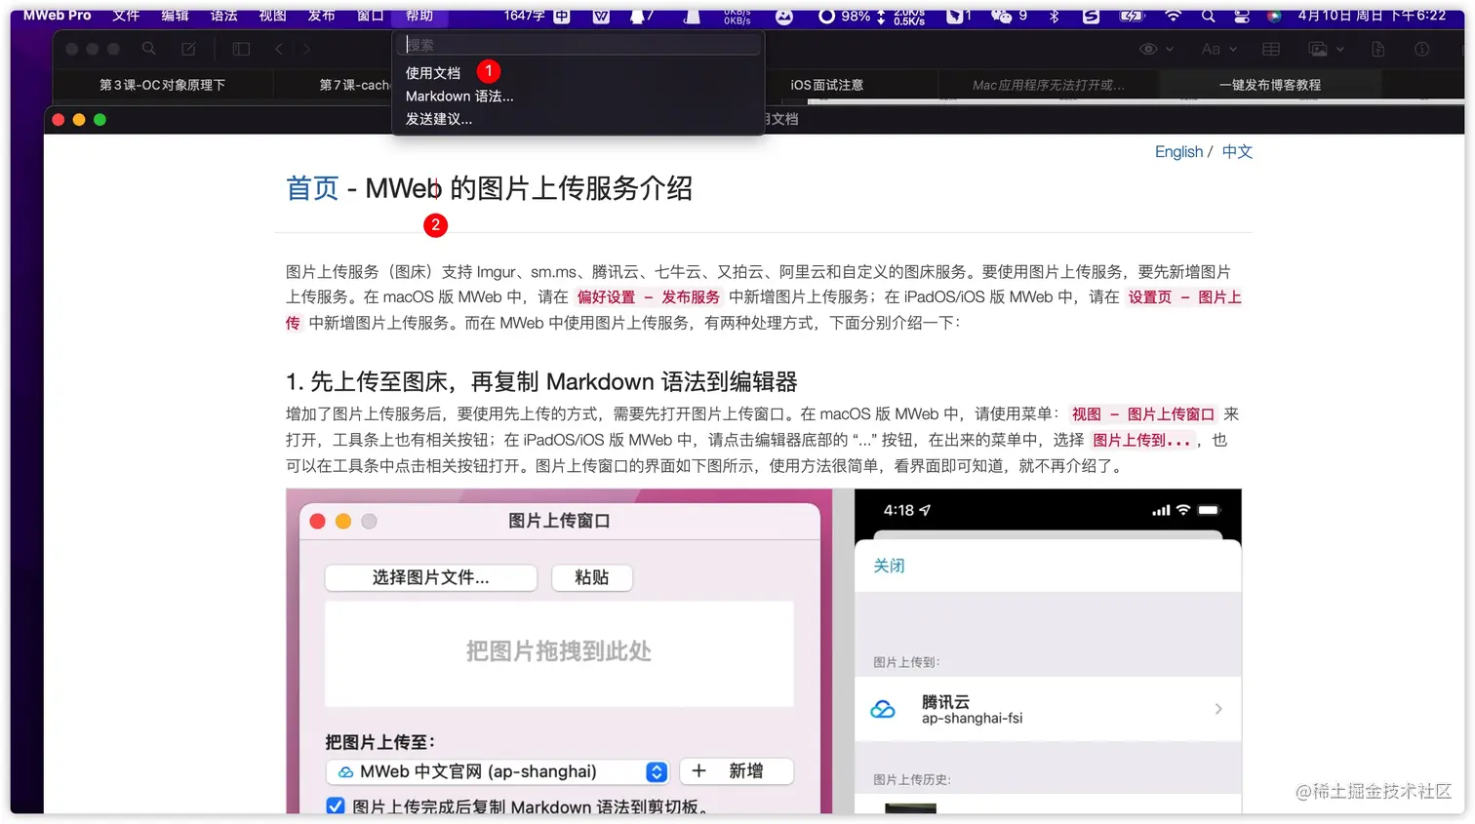
Task: Click the eye preview icon in toolbar
Action: tap(1149, 49)
